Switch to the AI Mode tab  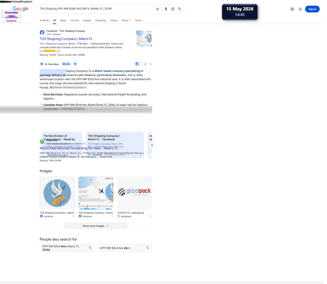click(44, 20)
